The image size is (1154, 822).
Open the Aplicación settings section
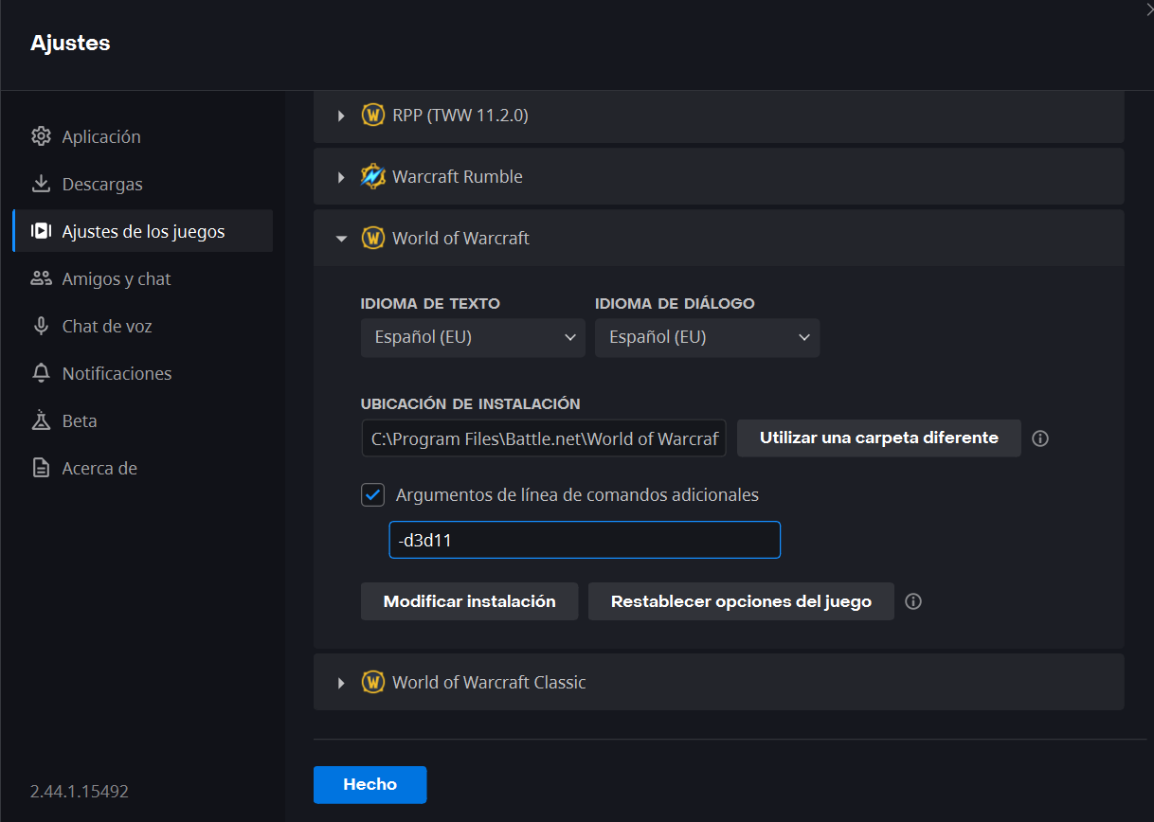point(142,136)
